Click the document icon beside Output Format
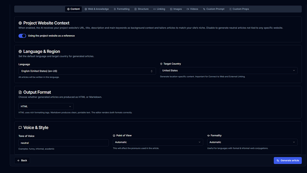The image size is (307, 173). [20, 92]
